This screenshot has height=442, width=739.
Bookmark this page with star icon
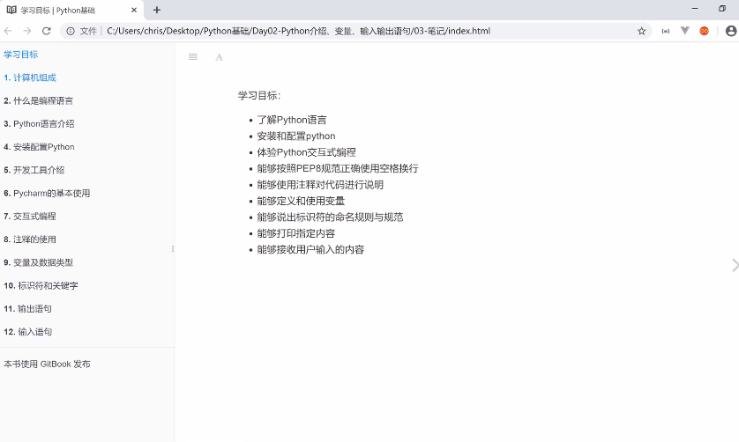[641, 31]
